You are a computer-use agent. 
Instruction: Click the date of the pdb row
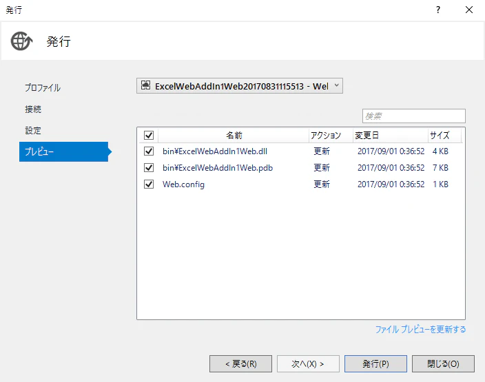tap(391, 167)
